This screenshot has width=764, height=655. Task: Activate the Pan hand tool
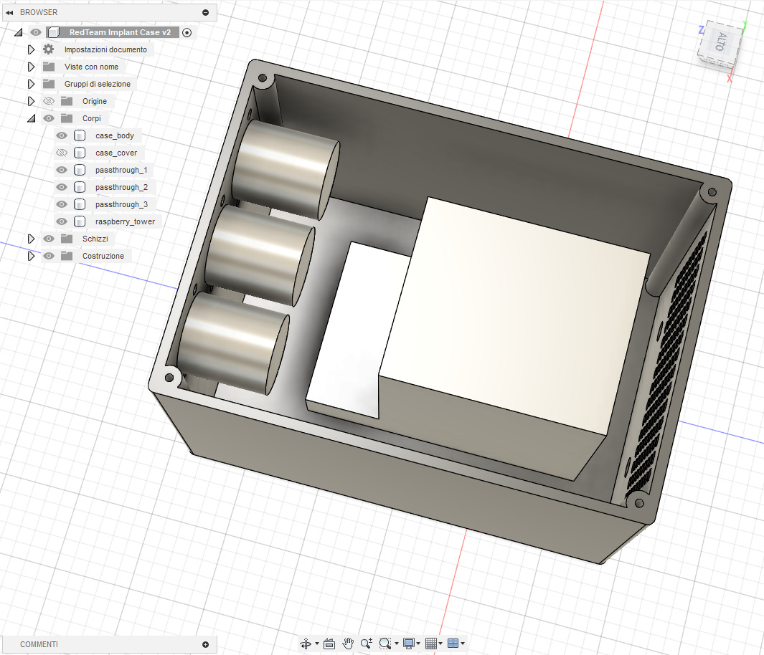click(349, 644)
